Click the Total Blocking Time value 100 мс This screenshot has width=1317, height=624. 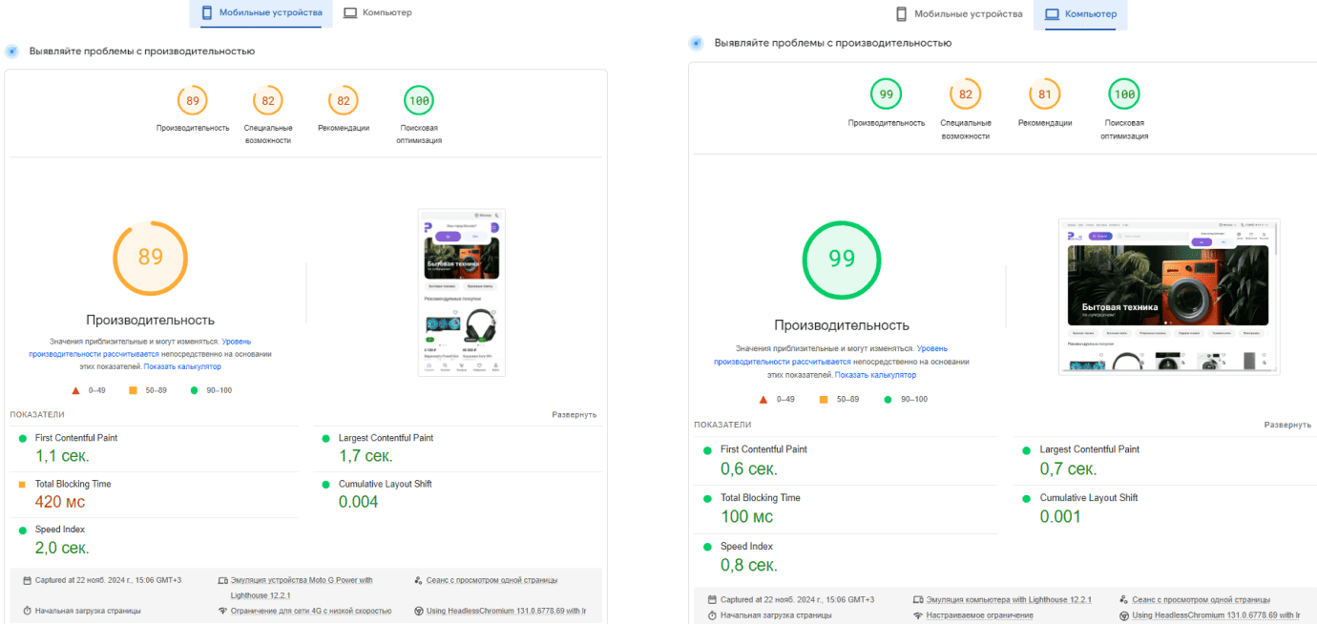pos(747,517)
